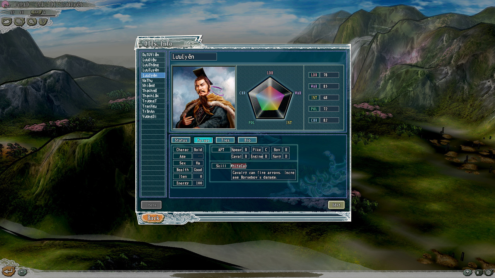Select officer LưuThông in list
Image resolution: width=495 pixels, height=278 pixels.
pos(153,65)
